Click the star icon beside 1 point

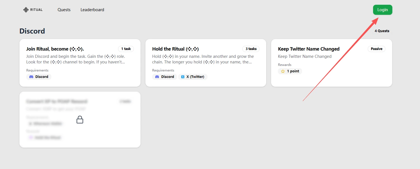283,71
